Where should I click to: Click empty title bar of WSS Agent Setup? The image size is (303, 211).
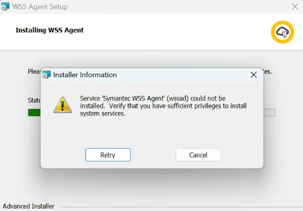177,7
